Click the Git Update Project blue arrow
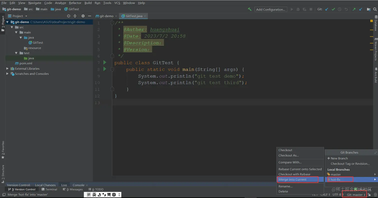The height and width of the screenshot is (198, 378). tap(327, 9)
